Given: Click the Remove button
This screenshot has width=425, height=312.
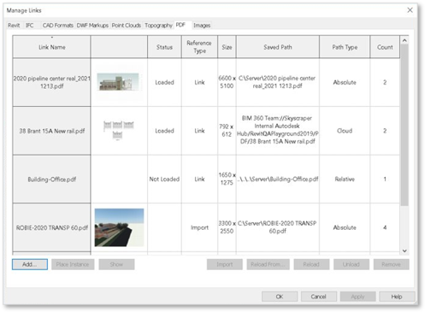Looking at the screenshot, I should (391, 264).
